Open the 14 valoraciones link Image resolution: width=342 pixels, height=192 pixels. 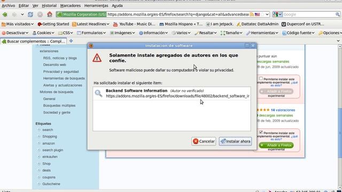tap(283, 110)
